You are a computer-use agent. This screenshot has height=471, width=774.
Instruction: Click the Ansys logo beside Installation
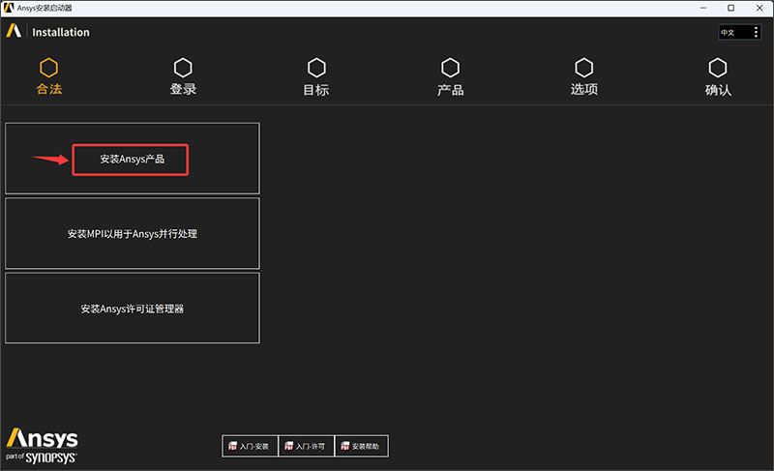coord(14,31)
